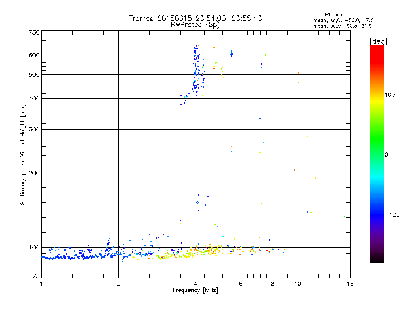Select the O-mode mean, sd statistics line

pos(342,20)
